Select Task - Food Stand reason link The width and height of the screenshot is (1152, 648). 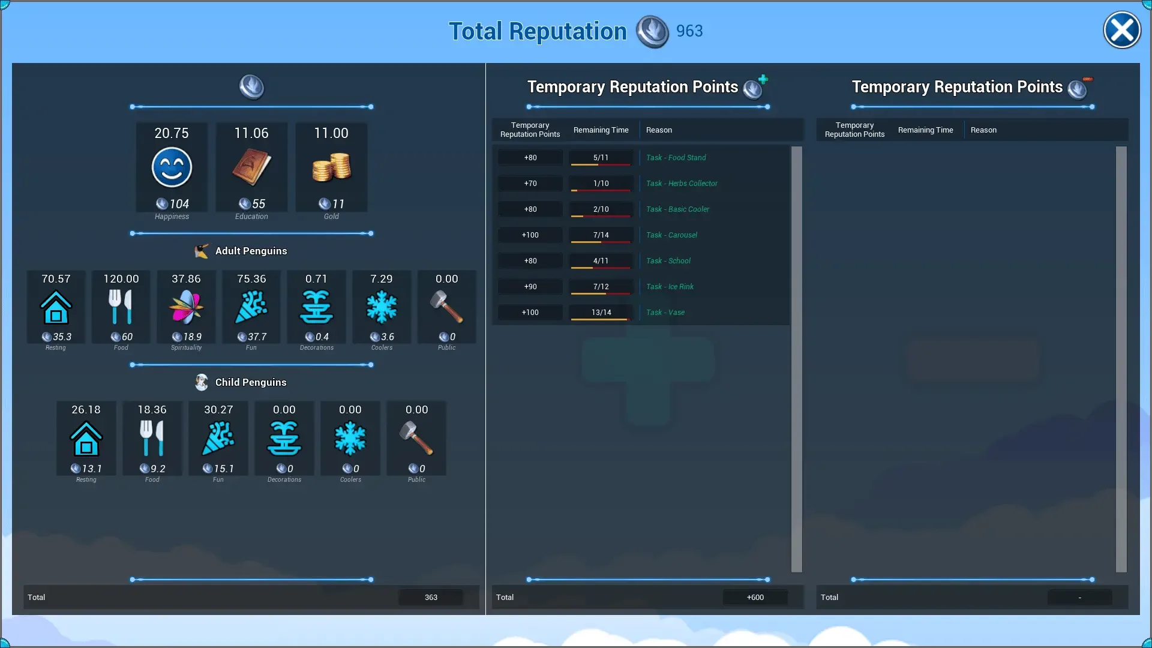click(x=676, y=158)
